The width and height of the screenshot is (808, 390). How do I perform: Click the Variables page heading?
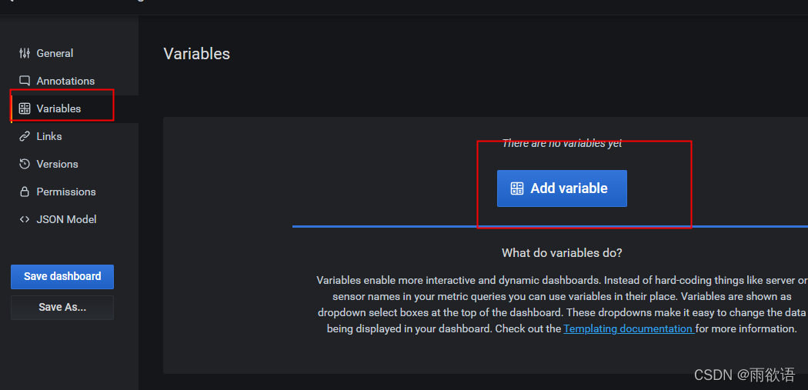(x=197, y=54)
